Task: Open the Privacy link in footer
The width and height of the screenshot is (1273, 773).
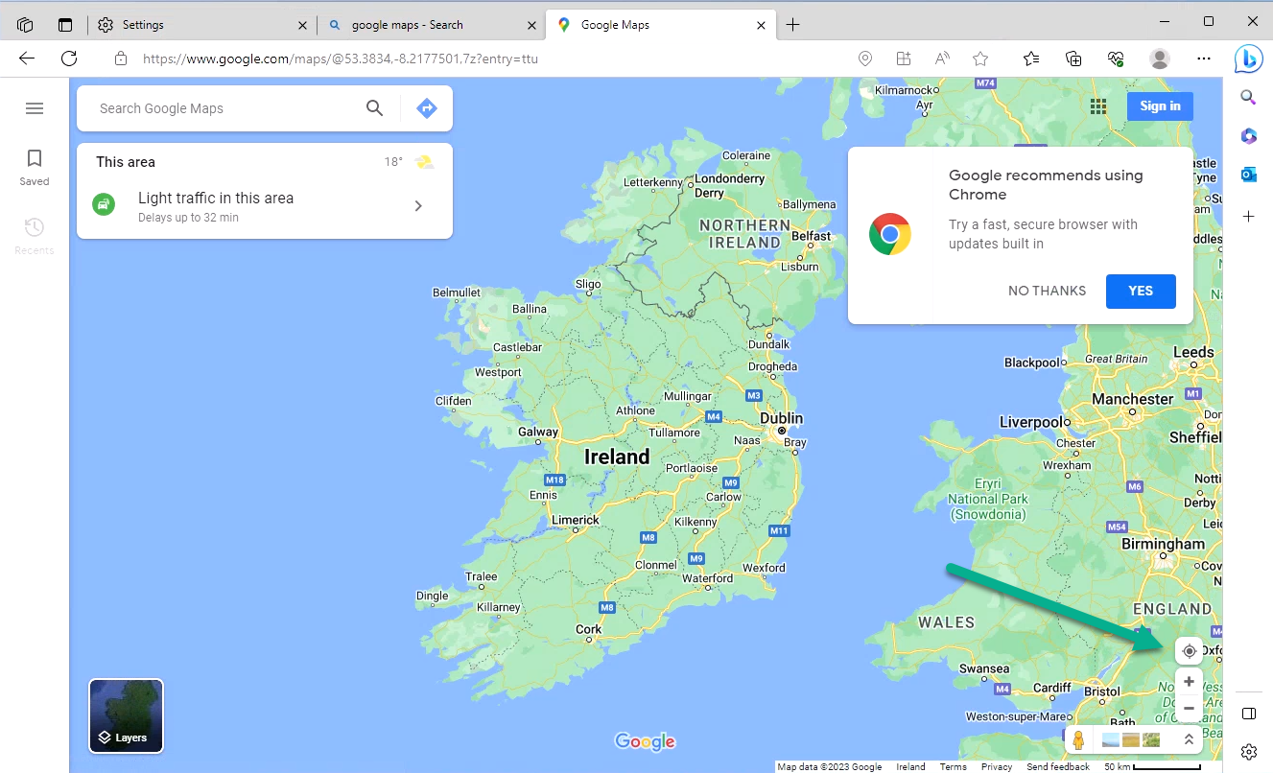Action: (997, 766)
